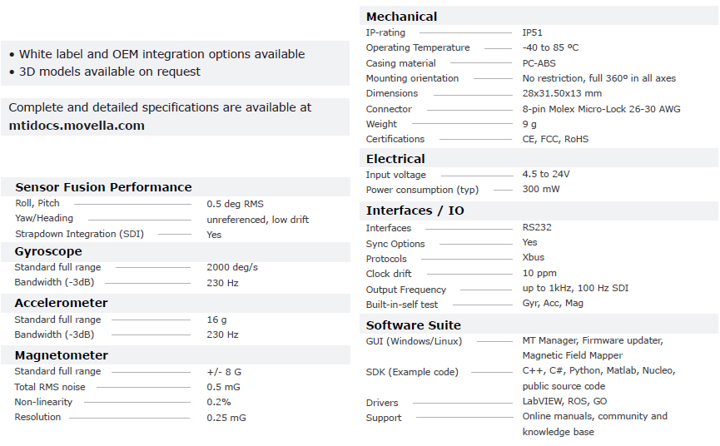Click the Electrical section heading
The height and width of the screenshot is (446, 720).
[395, 159]
